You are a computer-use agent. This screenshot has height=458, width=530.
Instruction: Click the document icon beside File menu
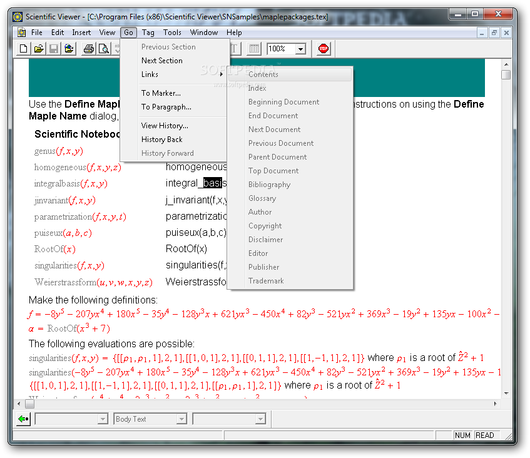point(22,33)
